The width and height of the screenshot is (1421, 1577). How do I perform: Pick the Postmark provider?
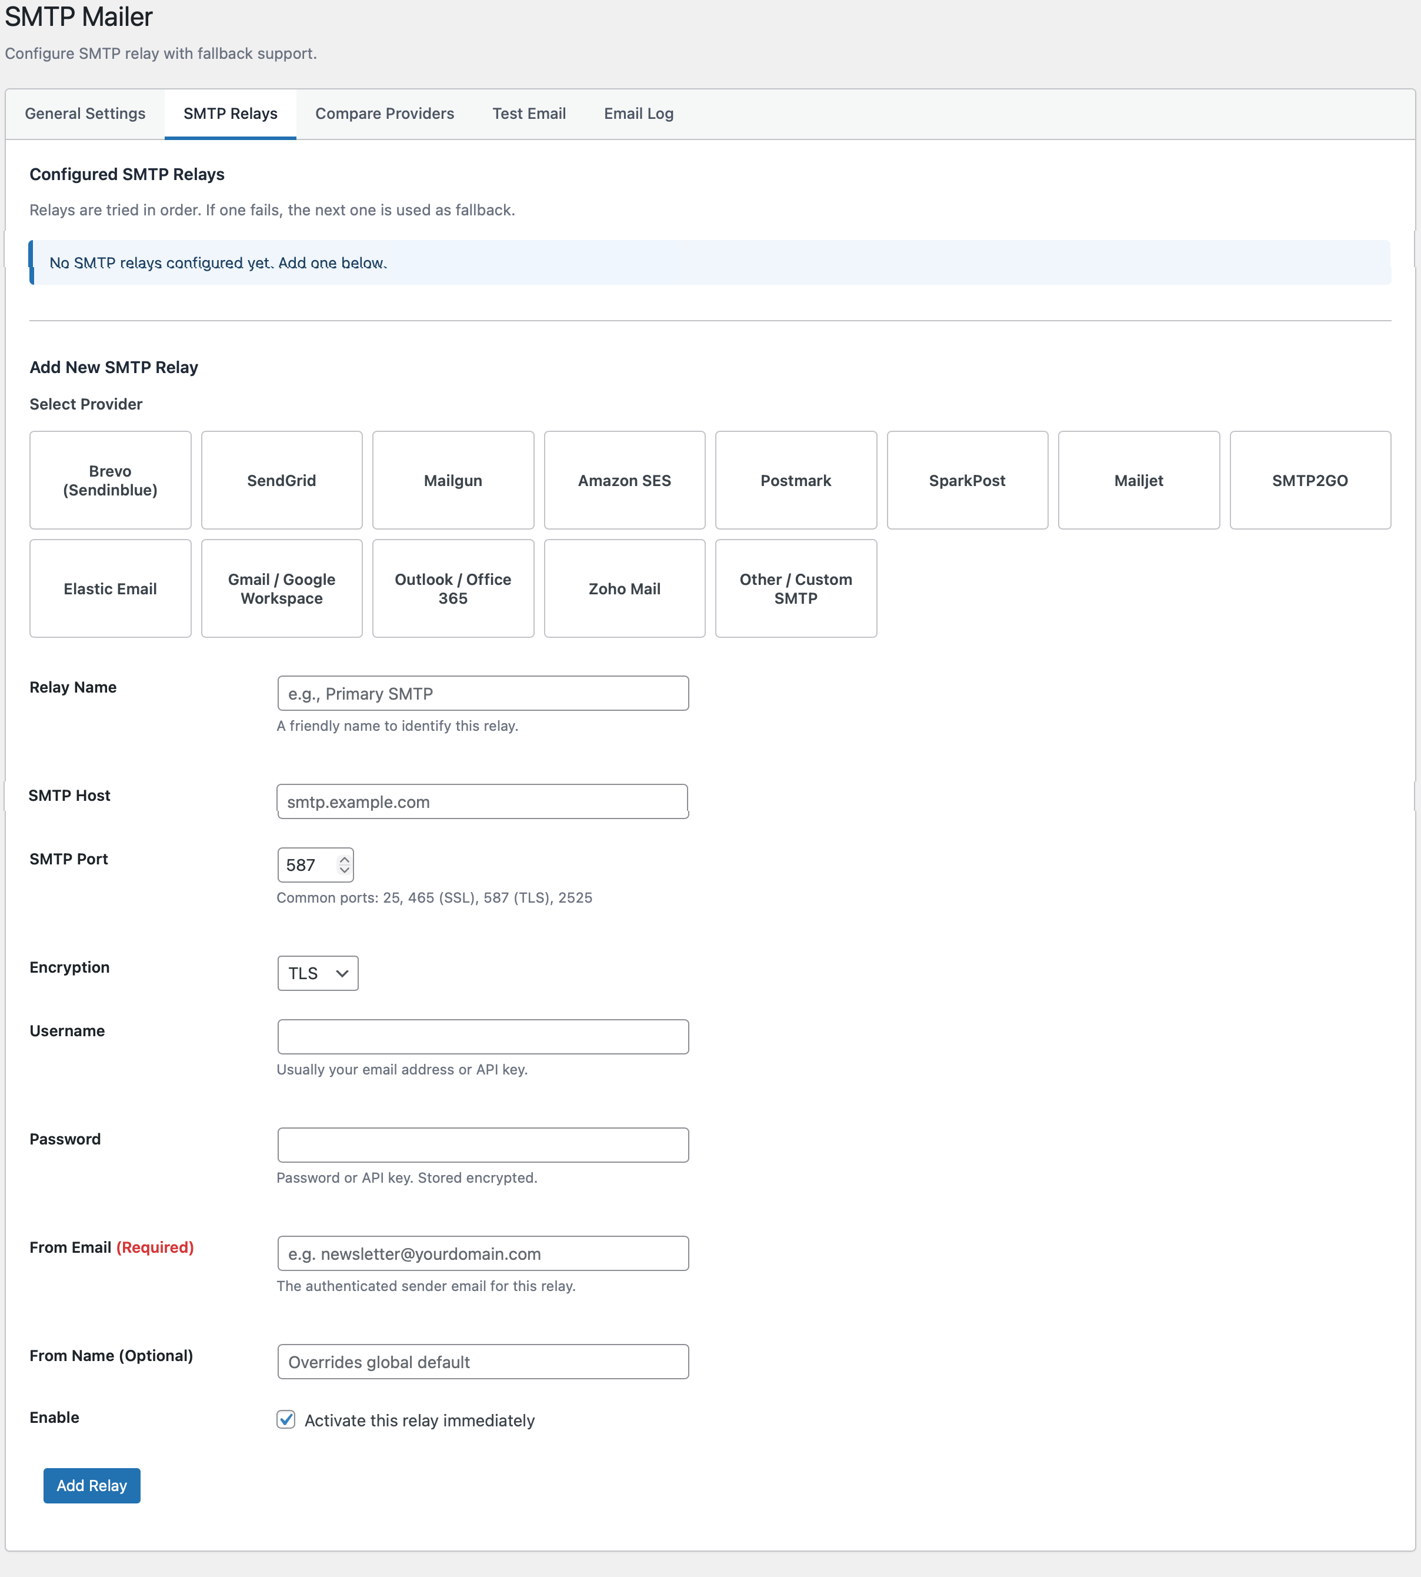796,480
